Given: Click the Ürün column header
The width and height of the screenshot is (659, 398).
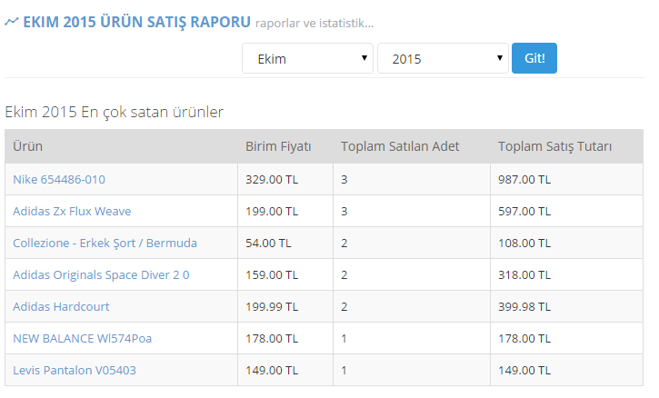Looking at the screenshot, I should pyautogui.click(x=27, y=146).
